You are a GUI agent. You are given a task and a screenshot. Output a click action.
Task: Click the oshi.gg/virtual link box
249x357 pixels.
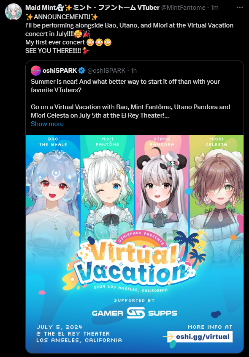click(x=200, y=337)
